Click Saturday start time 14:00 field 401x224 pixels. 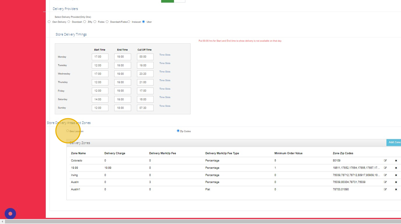tap(100, 99)
